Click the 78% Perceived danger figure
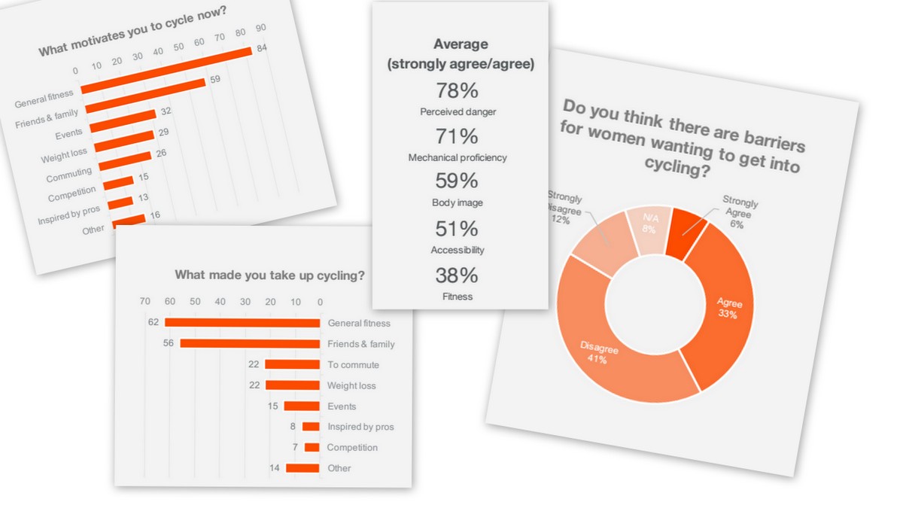This screenshot has width=903, height=505. click(x=458, y=91)
